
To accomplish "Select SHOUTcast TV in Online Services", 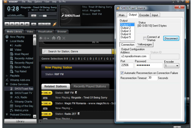I will [23, 93].
